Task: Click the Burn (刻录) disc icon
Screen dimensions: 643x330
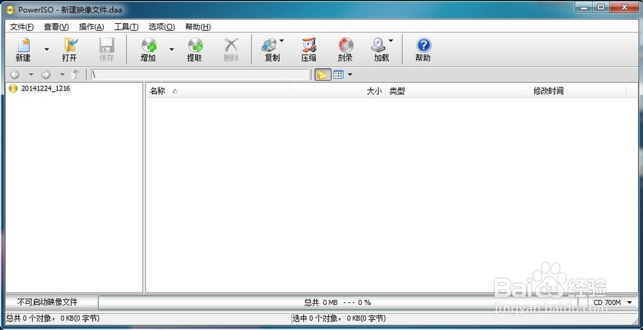Action: (345, 45)
